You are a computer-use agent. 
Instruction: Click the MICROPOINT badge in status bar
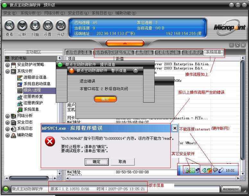tap(231, 189)
